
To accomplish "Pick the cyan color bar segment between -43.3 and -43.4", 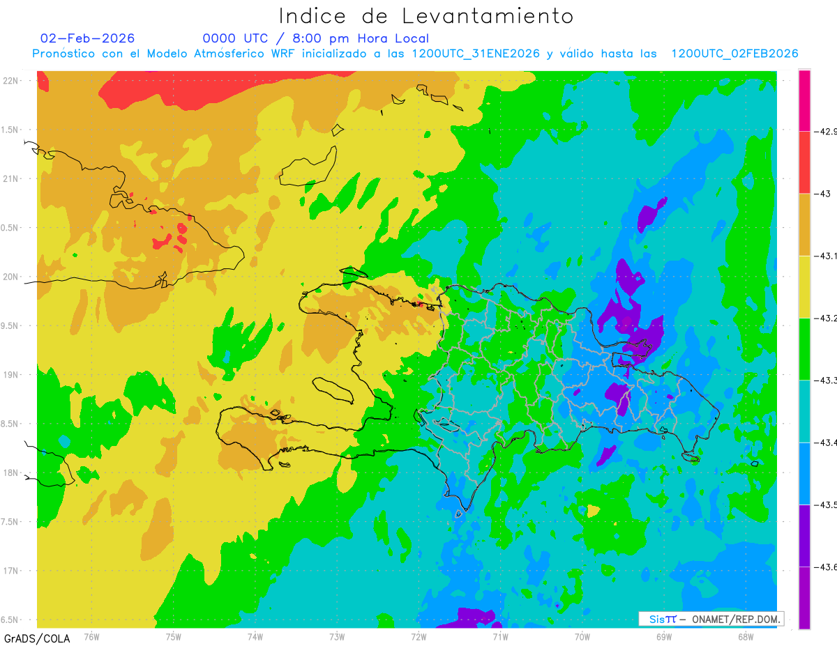I will click(x=804, y=411).
